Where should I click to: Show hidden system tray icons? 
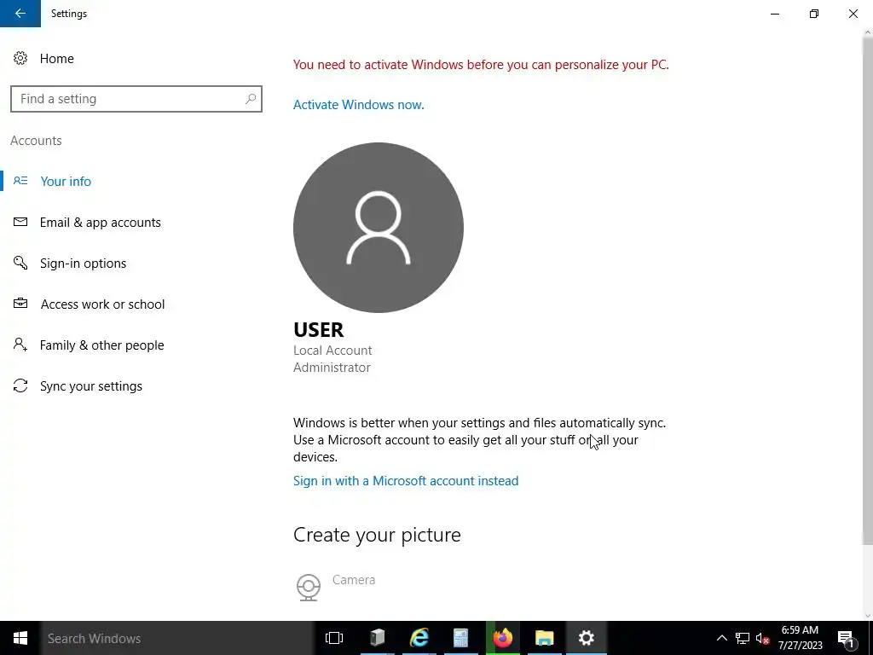pos(721,638)
